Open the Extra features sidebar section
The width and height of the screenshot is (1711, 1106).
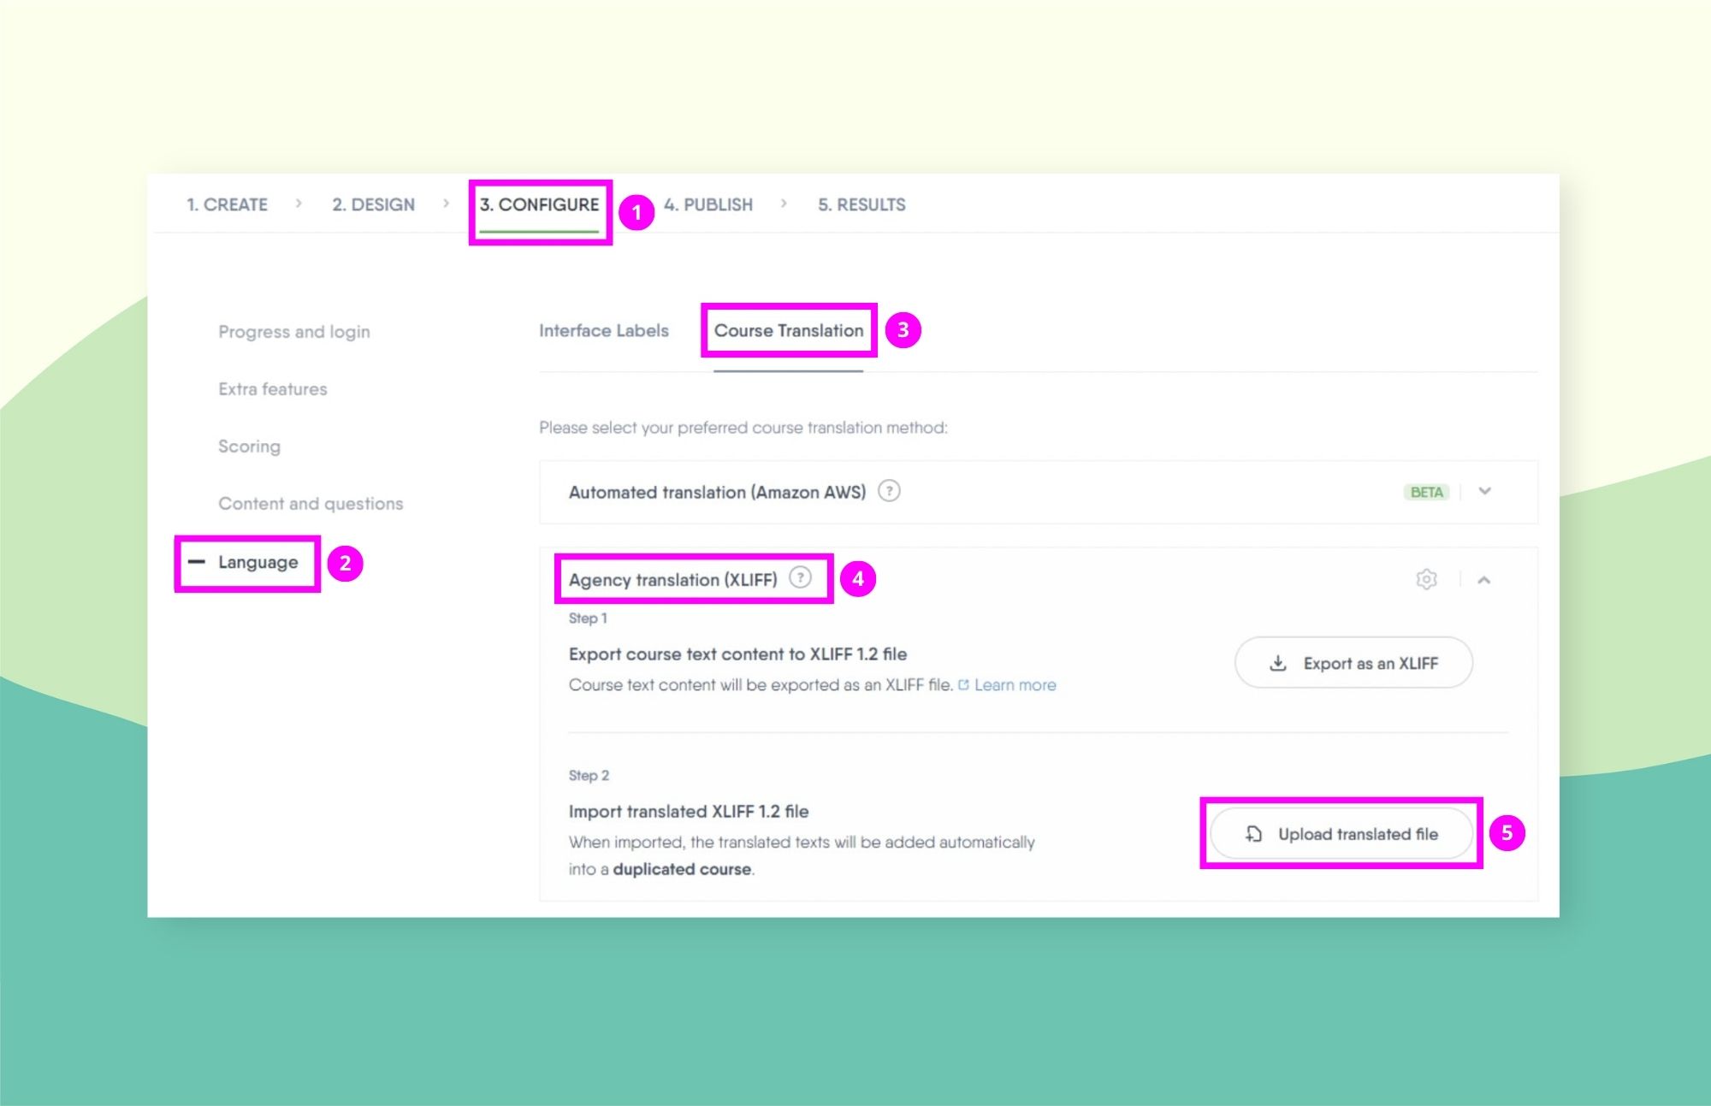(x=273, y=388)
